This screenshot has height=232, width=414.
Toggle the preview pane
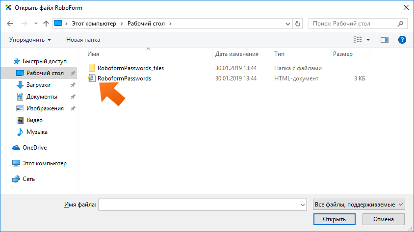click(385, 40)
